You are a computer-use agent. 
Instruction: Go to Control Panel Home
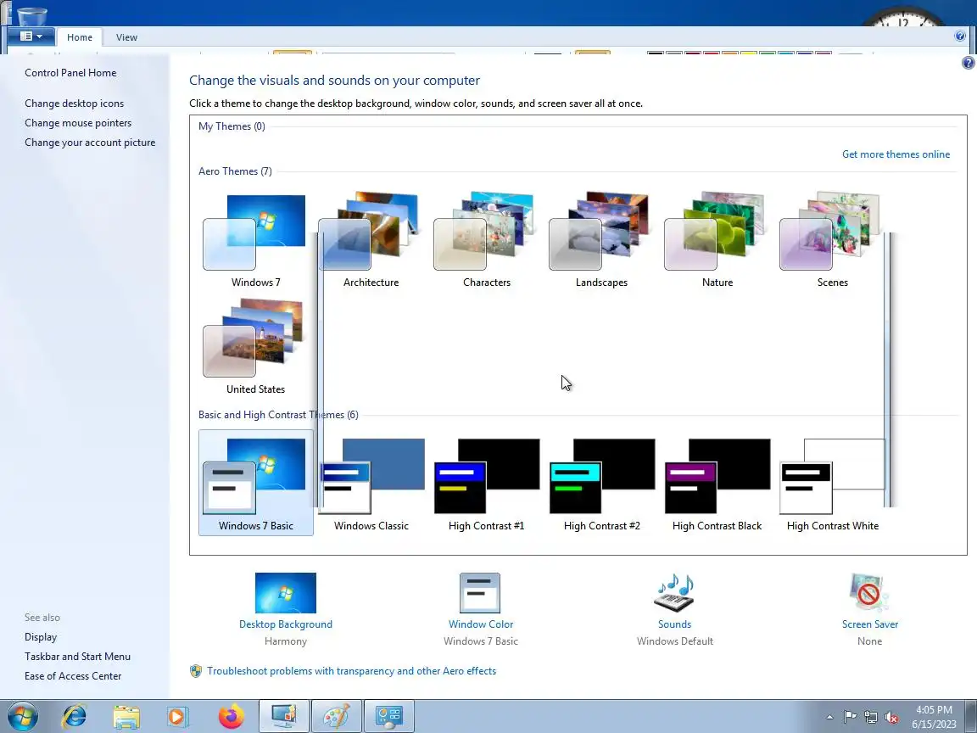(70, 72)
